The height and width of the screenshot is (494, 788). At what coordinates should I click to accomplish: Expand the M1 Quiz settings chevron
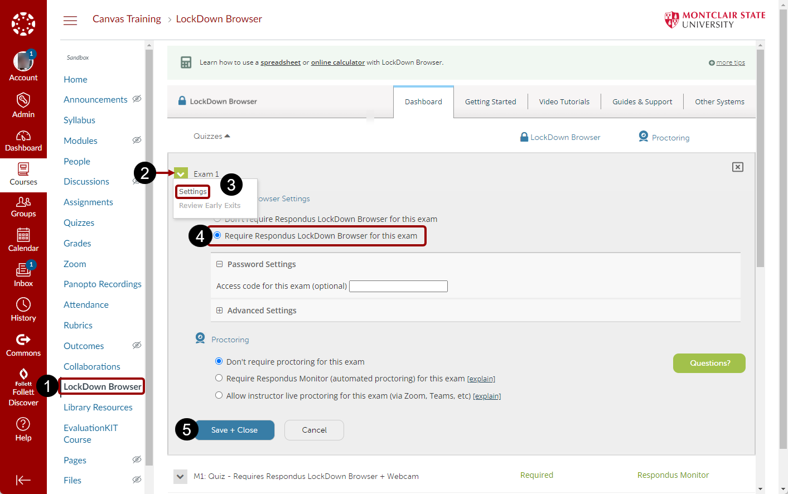(x=180, y=476)
